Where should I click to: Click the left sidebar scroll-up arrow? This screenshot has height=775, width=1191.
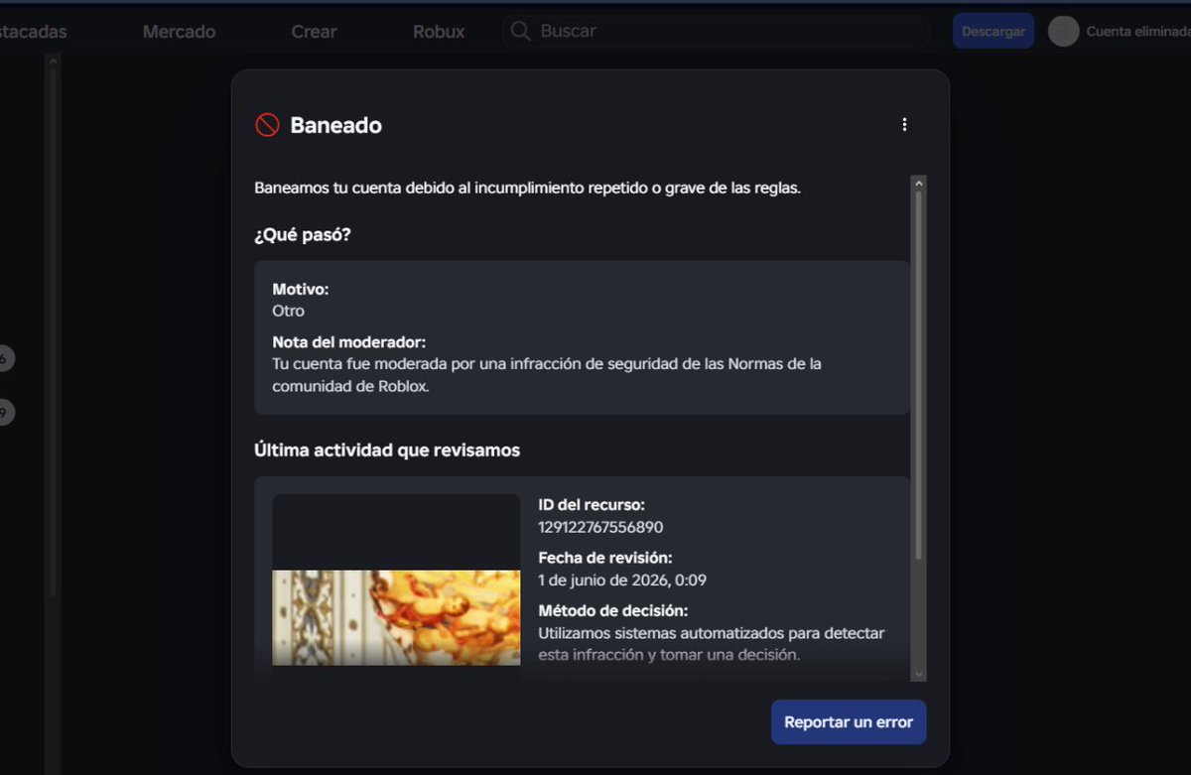click(x=53, y=62)
